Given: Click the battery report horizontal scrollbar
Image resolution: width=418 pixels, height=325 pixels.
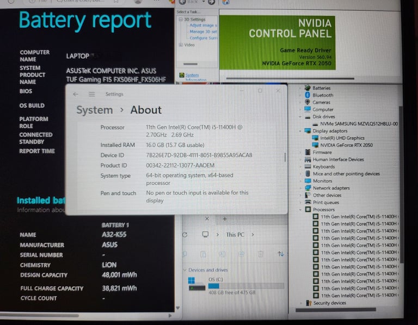Looking at the screenshot, I should tap(39, 316).
